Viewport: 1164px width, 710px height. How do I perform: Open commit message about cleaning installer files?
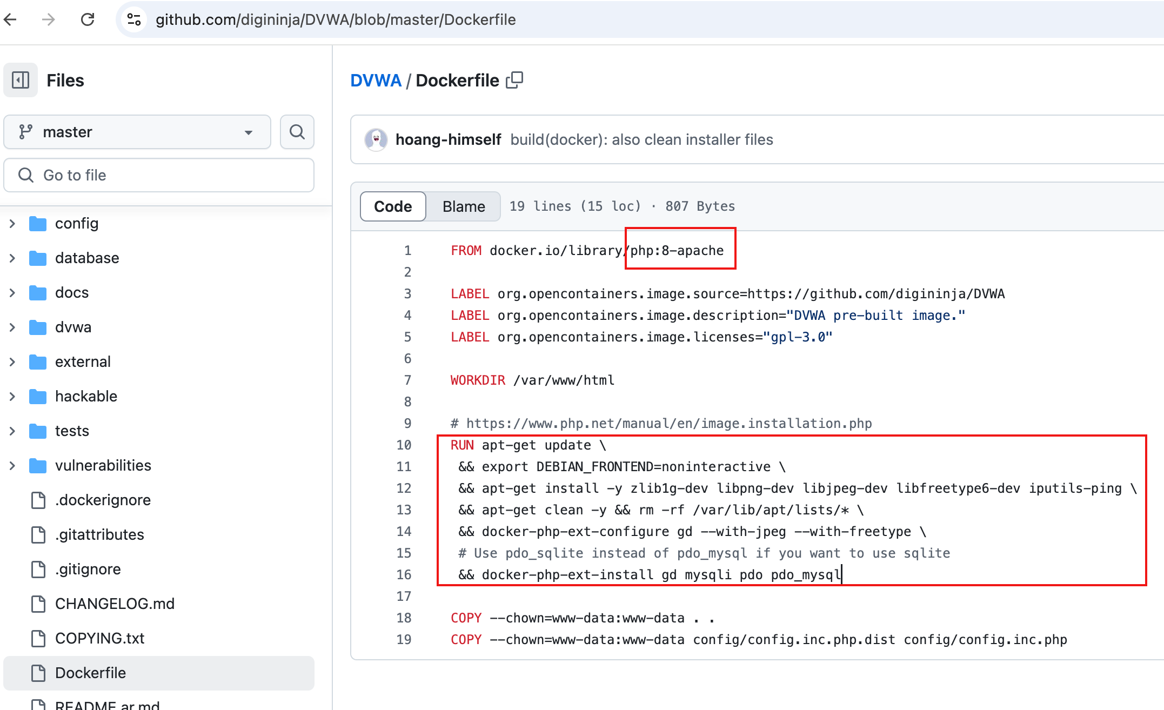pos(641,139)
